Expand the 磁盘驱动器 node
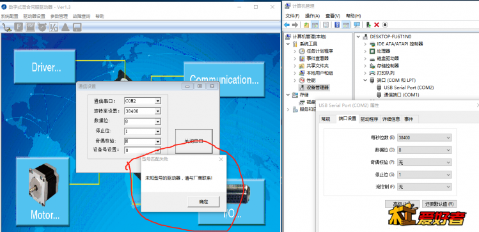Viewport: 479px width, 232px height. tap(365, 58)
